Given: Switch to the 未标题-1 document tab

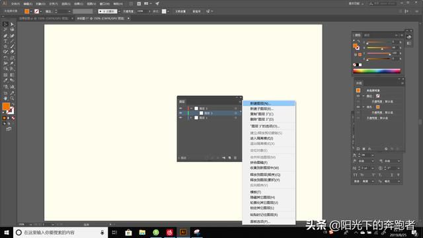Looking at the screenshot, I should [x=100, y=19].
